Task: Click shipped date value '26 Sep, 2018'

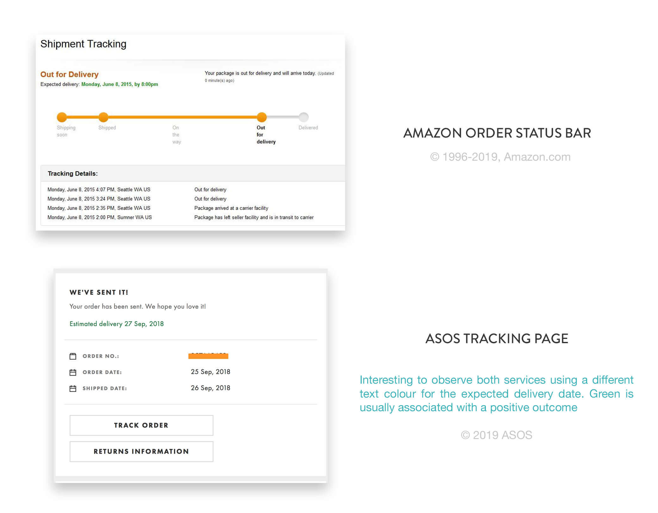Action: point(210,388)
